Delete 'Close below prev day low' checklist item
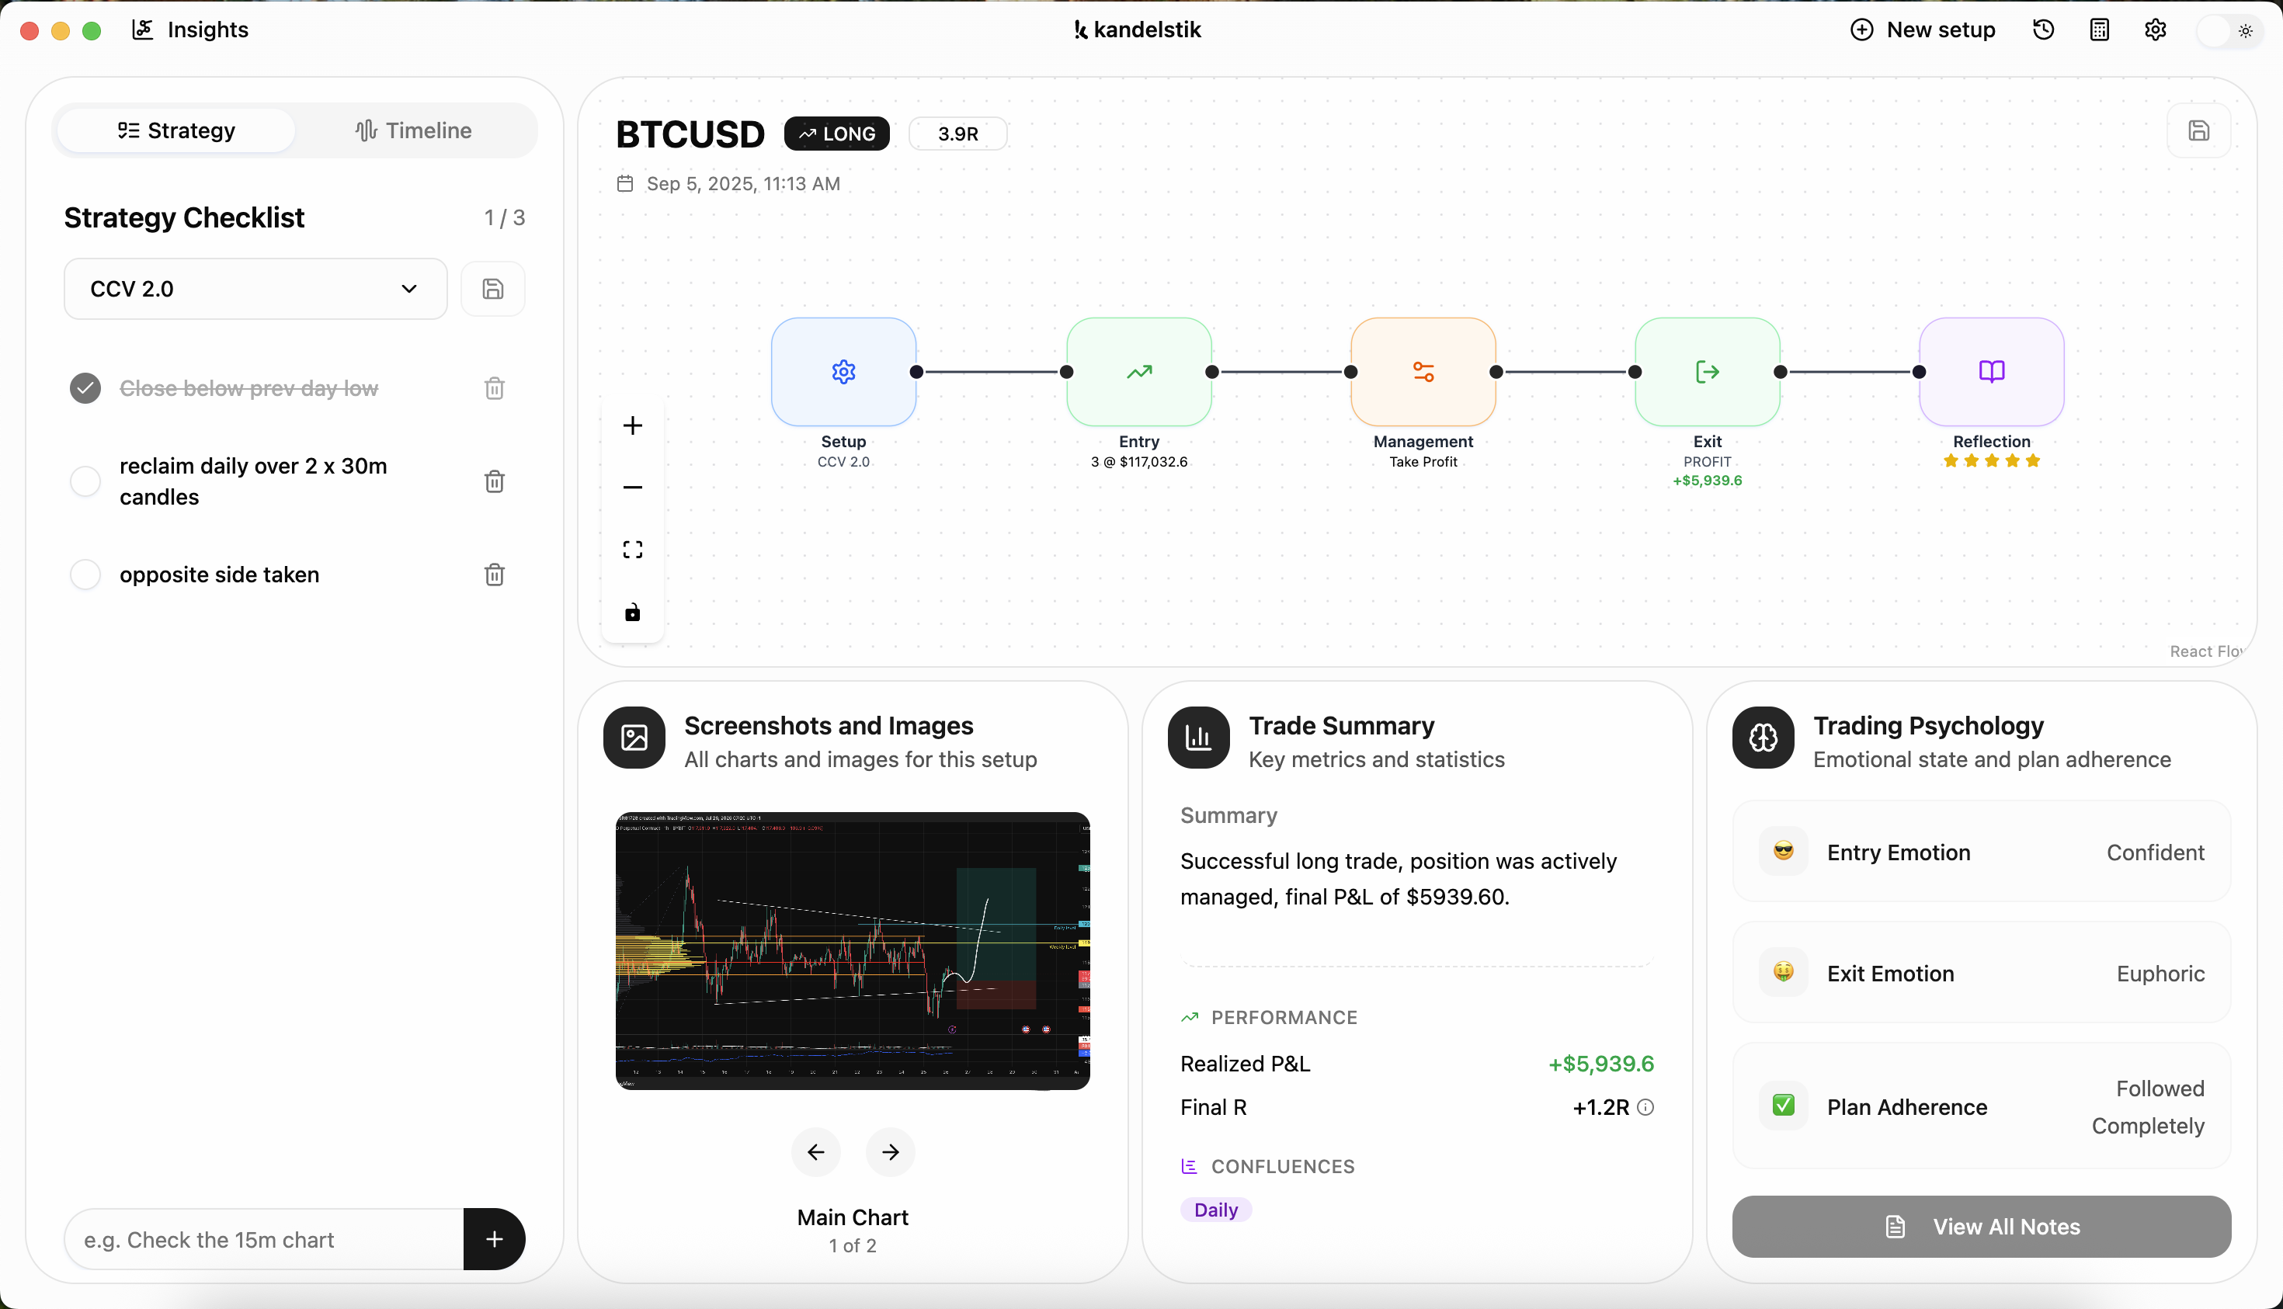 click(495, 388)
